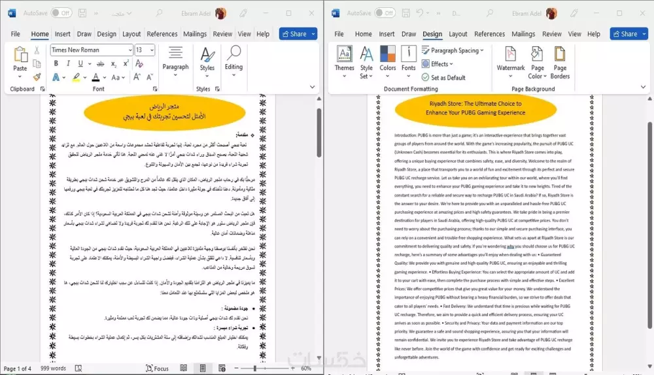Toggle Underline formatting in left window
The image size is (654, 375).
pyautogui.click(x=80, y=63)
